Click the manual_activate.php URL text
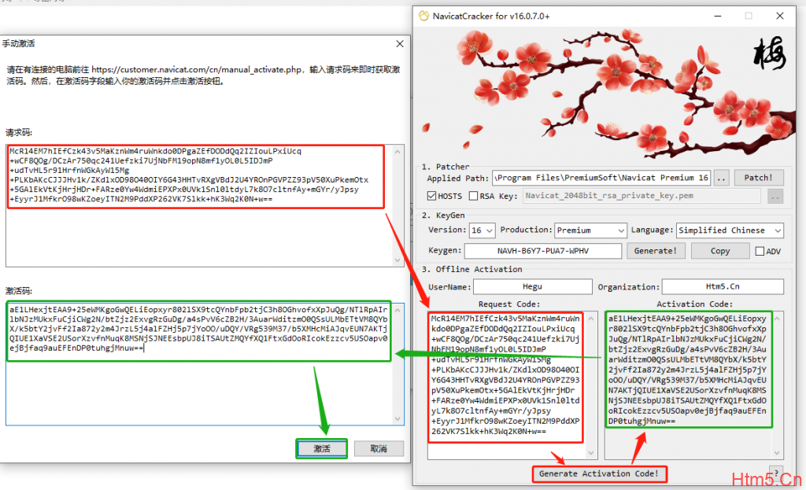 coord(197,69)
